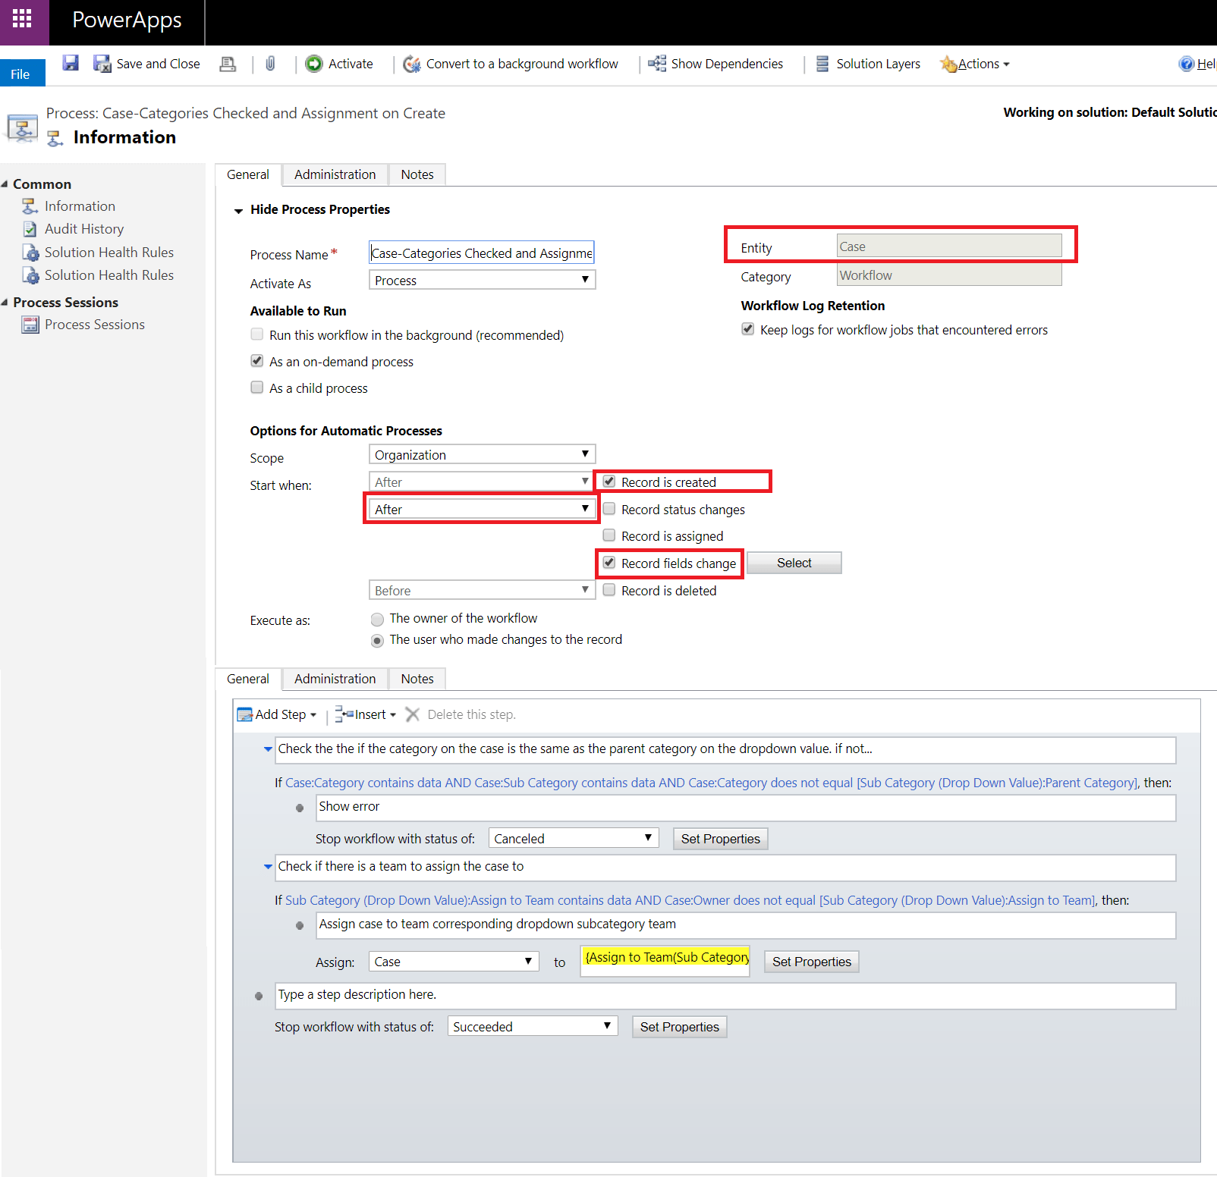The height and width of the screenshot is (1177, 1217).
Task: Click the Insert dropdown arrow
Action: coord(393,715)
